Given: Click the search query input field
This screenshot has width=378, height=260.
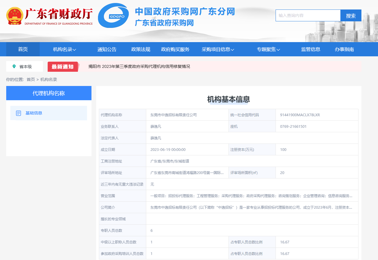Looking at the screenshot, I should (x=308, y=15).
